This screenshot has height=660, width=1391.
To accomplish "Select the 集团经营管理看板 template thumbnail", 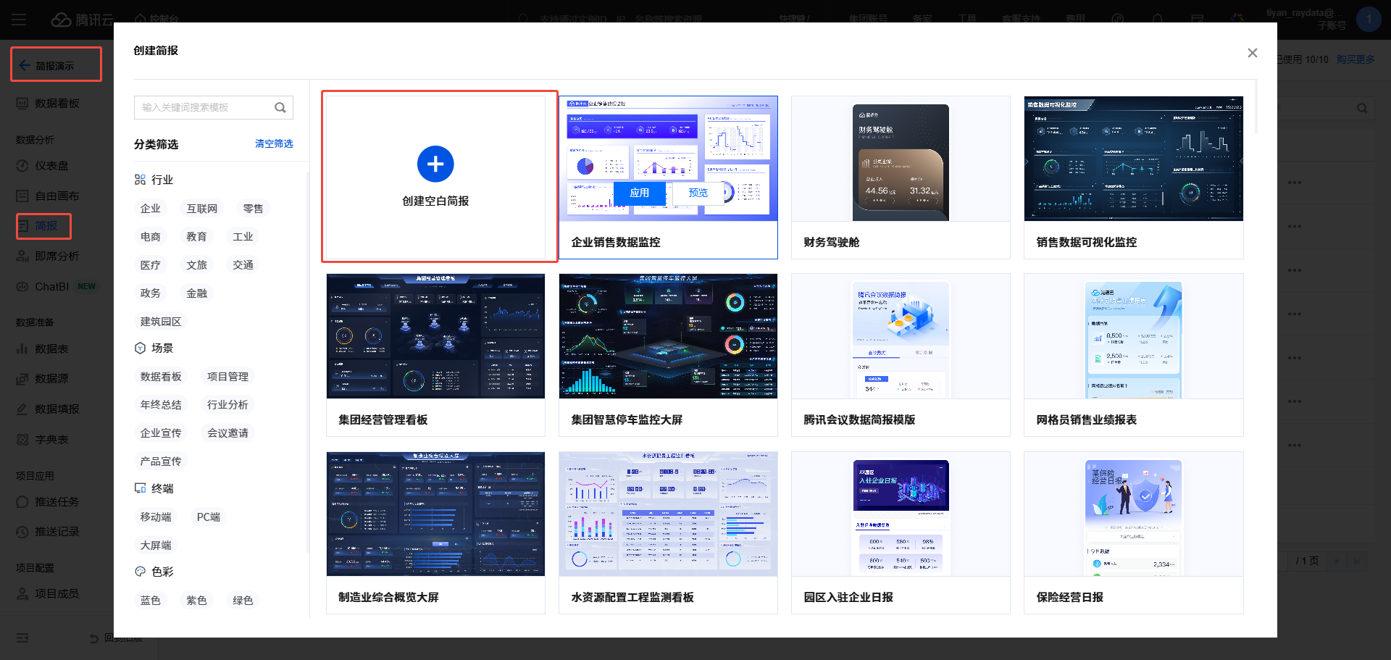I will click(x=435, y=336).
